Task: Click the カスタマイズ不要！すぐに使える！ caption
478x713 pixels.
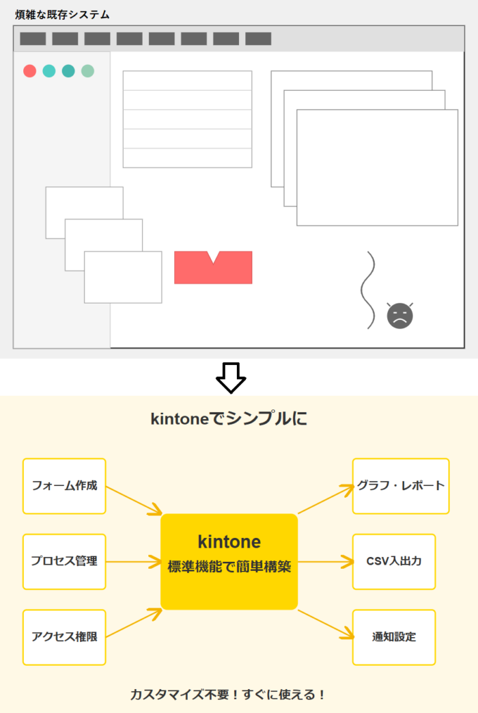Action: (227, 695)
